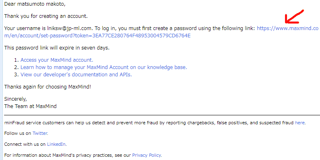Click the 'Dear matsumoto makoto' greeting line
The height and width of the screenshot is (160, 320).
tap(35, 4)
